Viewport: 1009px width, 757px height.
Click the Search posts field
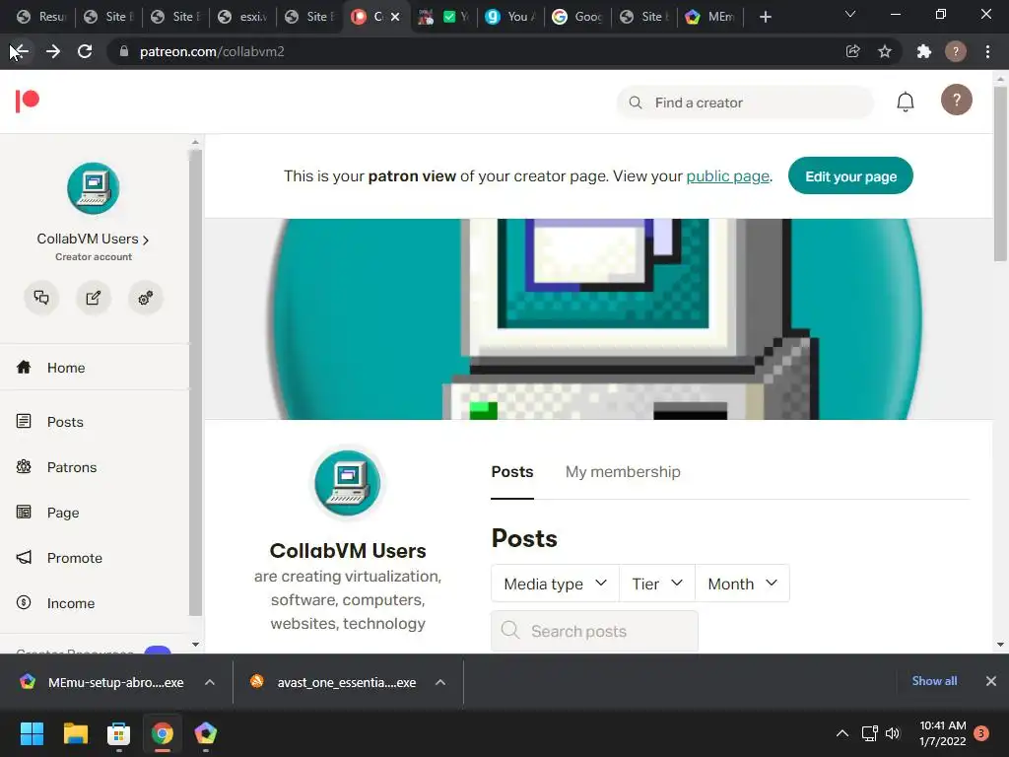pyautogui.click(x=594, y=632)
